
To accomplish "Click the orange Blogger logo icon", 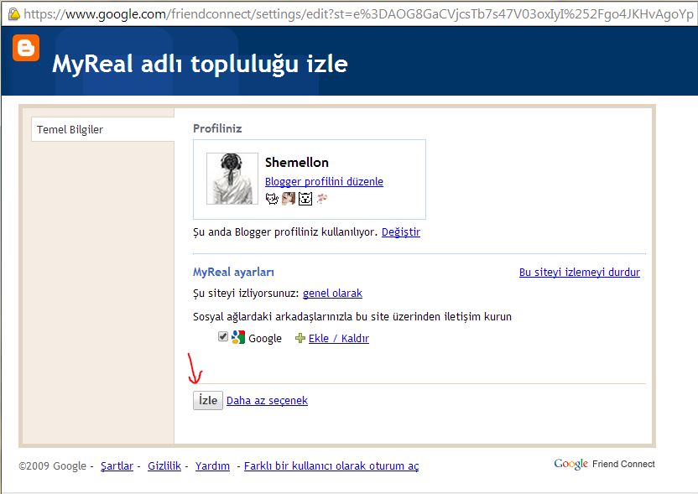I will pyautogui.click(x=26, y=48).
